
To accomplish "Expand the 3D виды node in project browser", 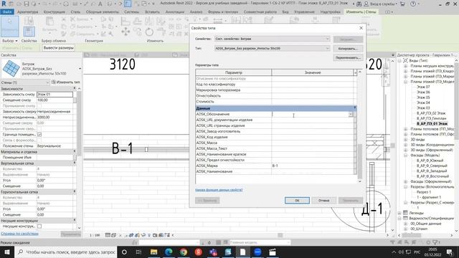I will [x=406, y=139].
